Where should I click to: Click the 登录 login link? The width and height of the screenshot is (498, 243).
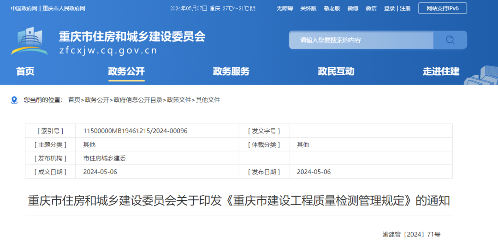coord(389,9)
